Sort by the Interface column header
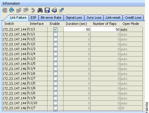Image resolution: width=149 pixels, height=113 pixels. (x=37, y=24)
